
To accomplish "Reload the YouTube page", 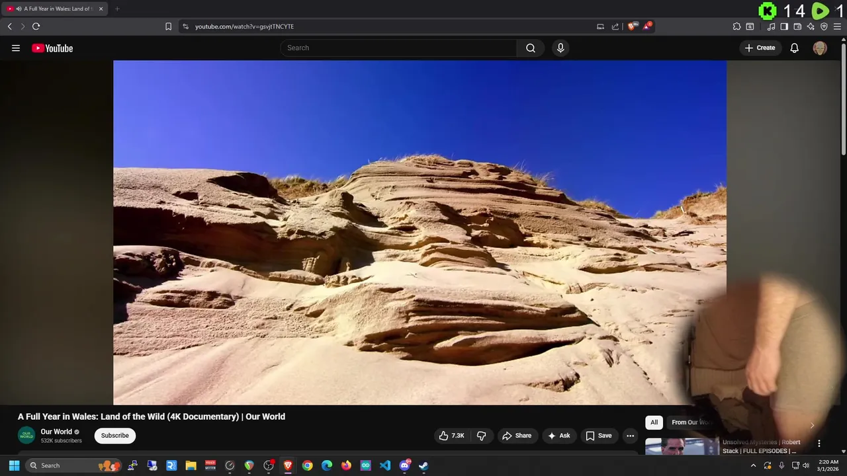I will pos(36,26).
